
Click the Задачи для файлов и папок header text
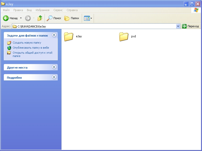point(27,36)
